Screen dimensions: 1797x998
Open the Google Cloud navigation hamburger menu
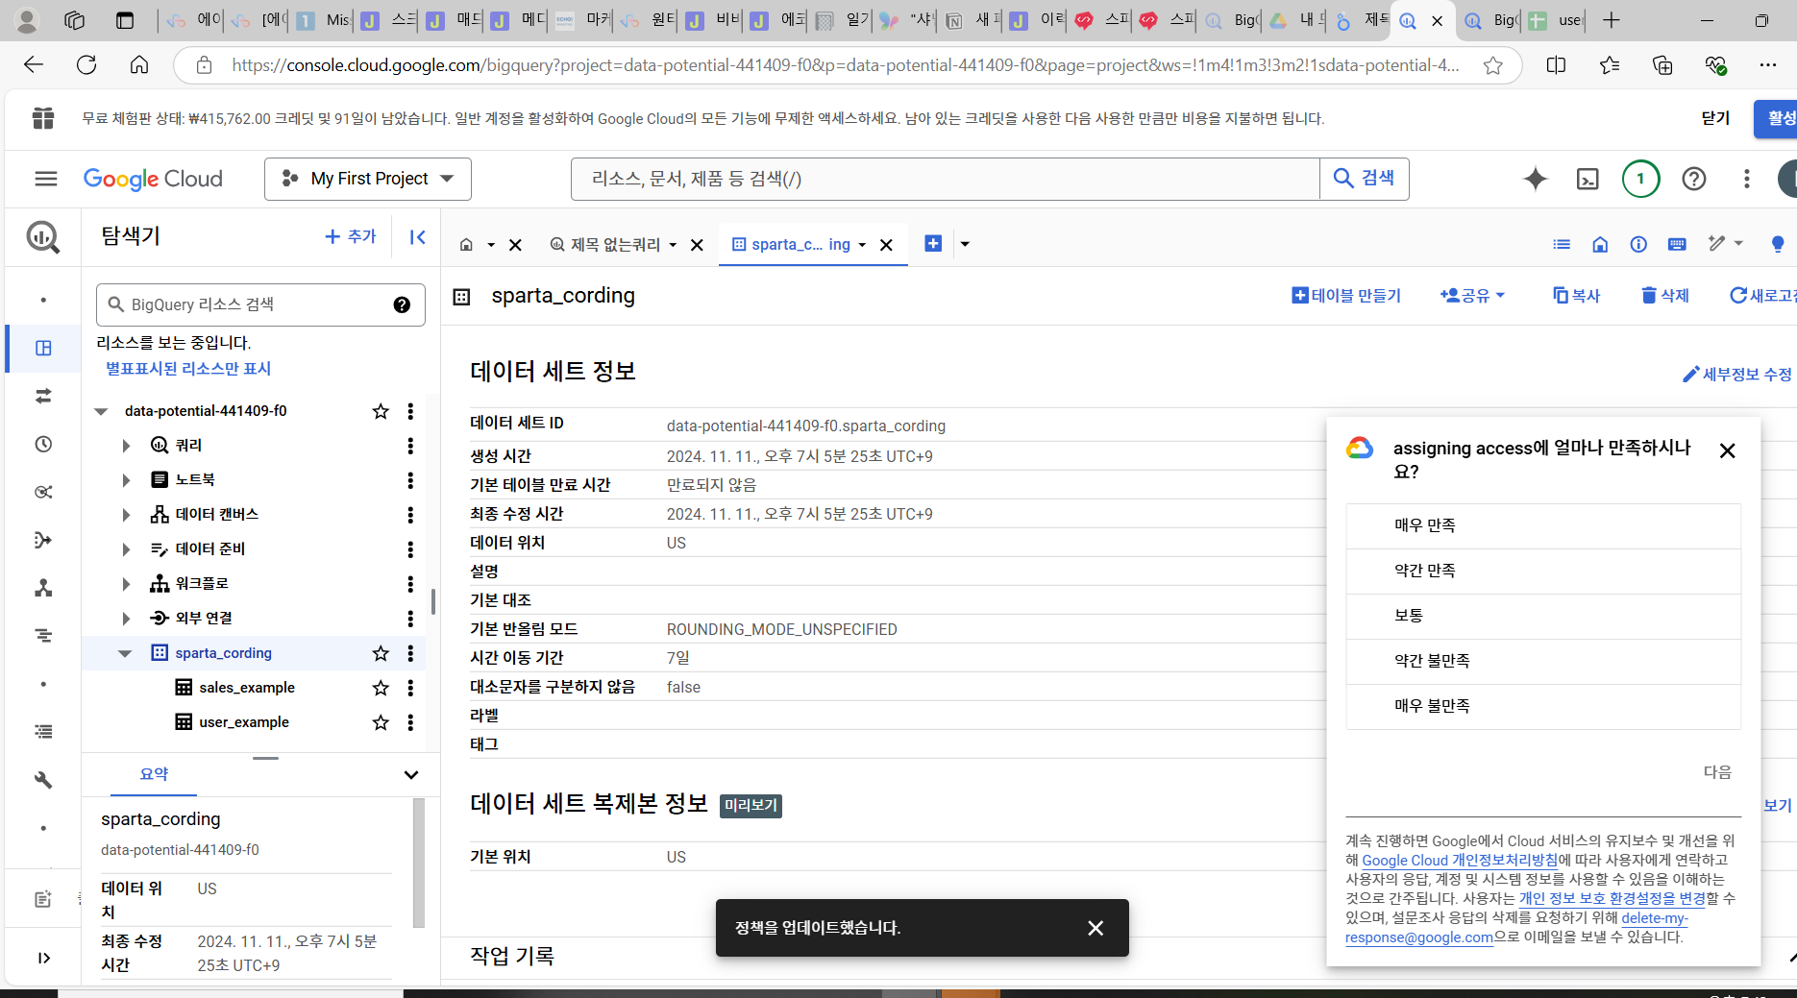click(45, 179)
